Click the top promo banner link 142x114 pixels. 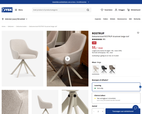click(x=69, y=2)
